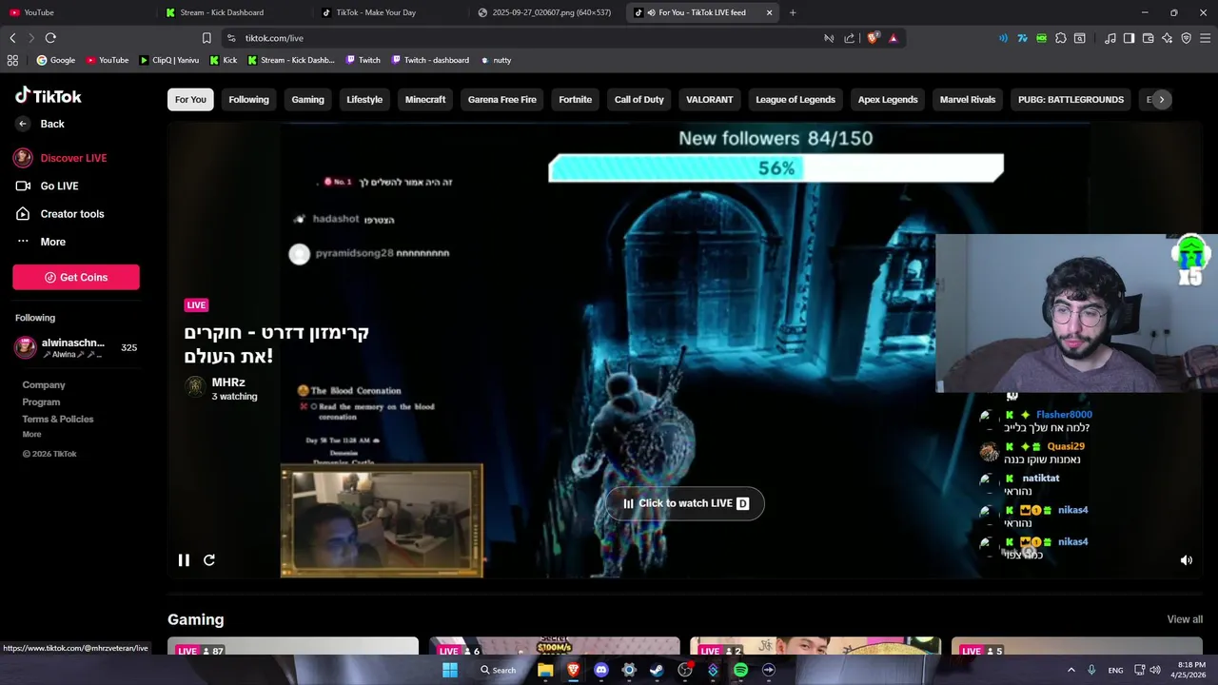1218x685 pixels.
Task: Open the LIVE card with 87 viewers
Action: point(293,647)
